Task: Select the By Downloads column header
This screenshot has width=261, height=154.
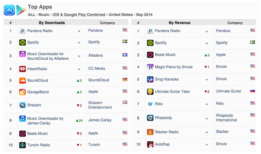Action: 52,23
